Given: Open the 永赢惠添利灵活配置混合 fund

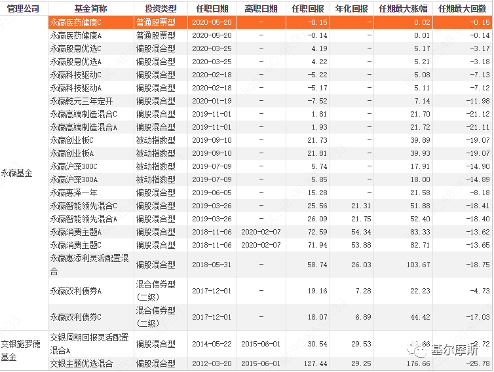Looking at the screenshot, I should (x=90, y=265).
